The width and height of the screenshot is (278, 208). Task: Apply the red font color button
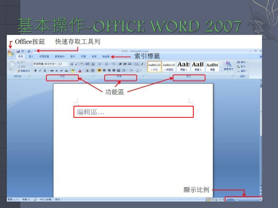pos(80,71)
